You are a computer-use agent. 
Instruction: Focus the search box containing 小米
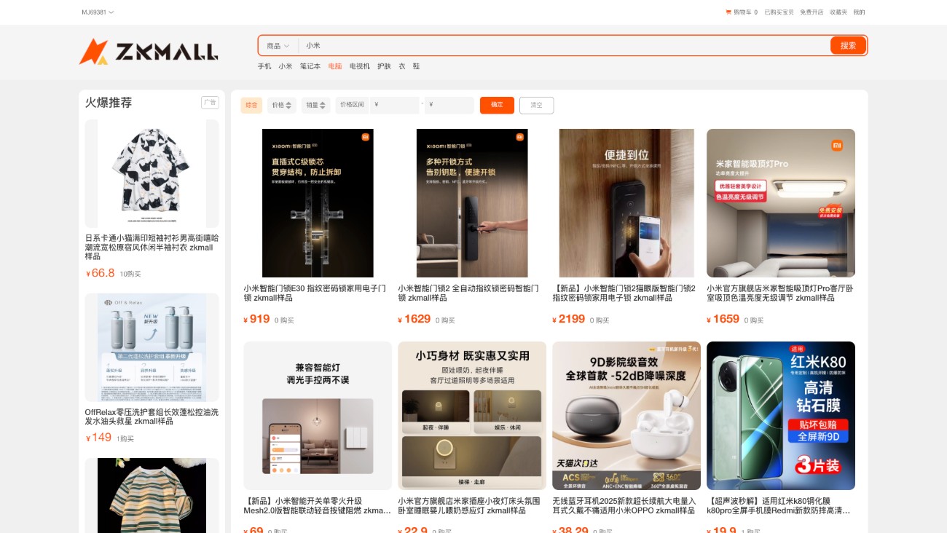565,46
